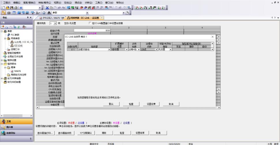The width and height of the screenshot is (280, 145).
Task: Click the parameter grid horizontal scrollbar
Action: (x=128, y=107)
